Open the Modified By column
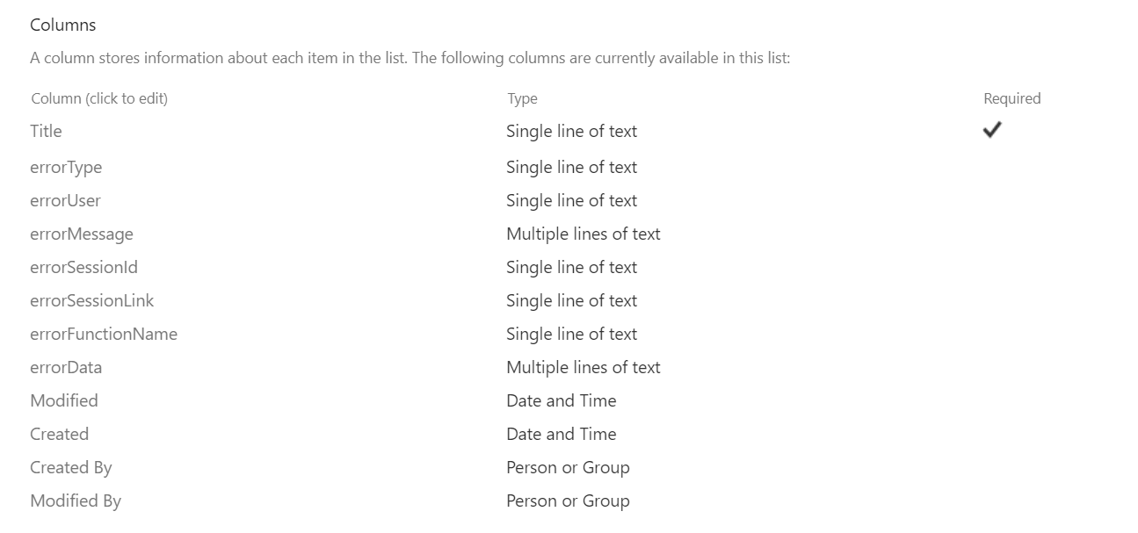The image size is (1138, 533). pyautogui.click(x=76, y=501)
